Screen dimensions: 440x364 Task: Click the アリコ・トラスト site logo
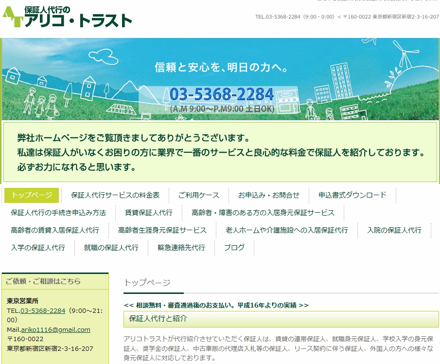tap(67, 17)
